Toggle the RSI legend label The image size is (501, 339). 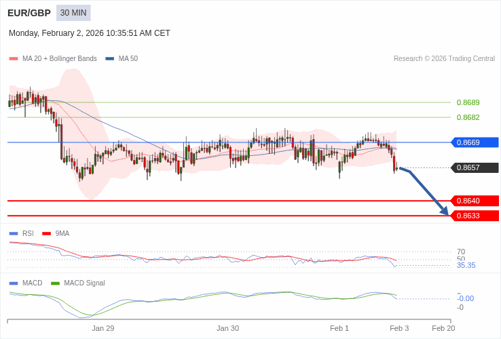[28, 234]
